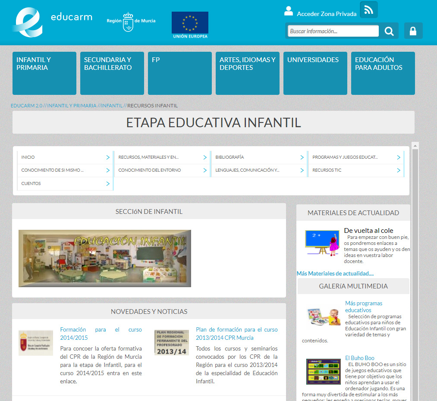Screen dimensions: 437x401
Task: Click the Buscar información search field
Action: pyautogui.click(x=333, y=31)
